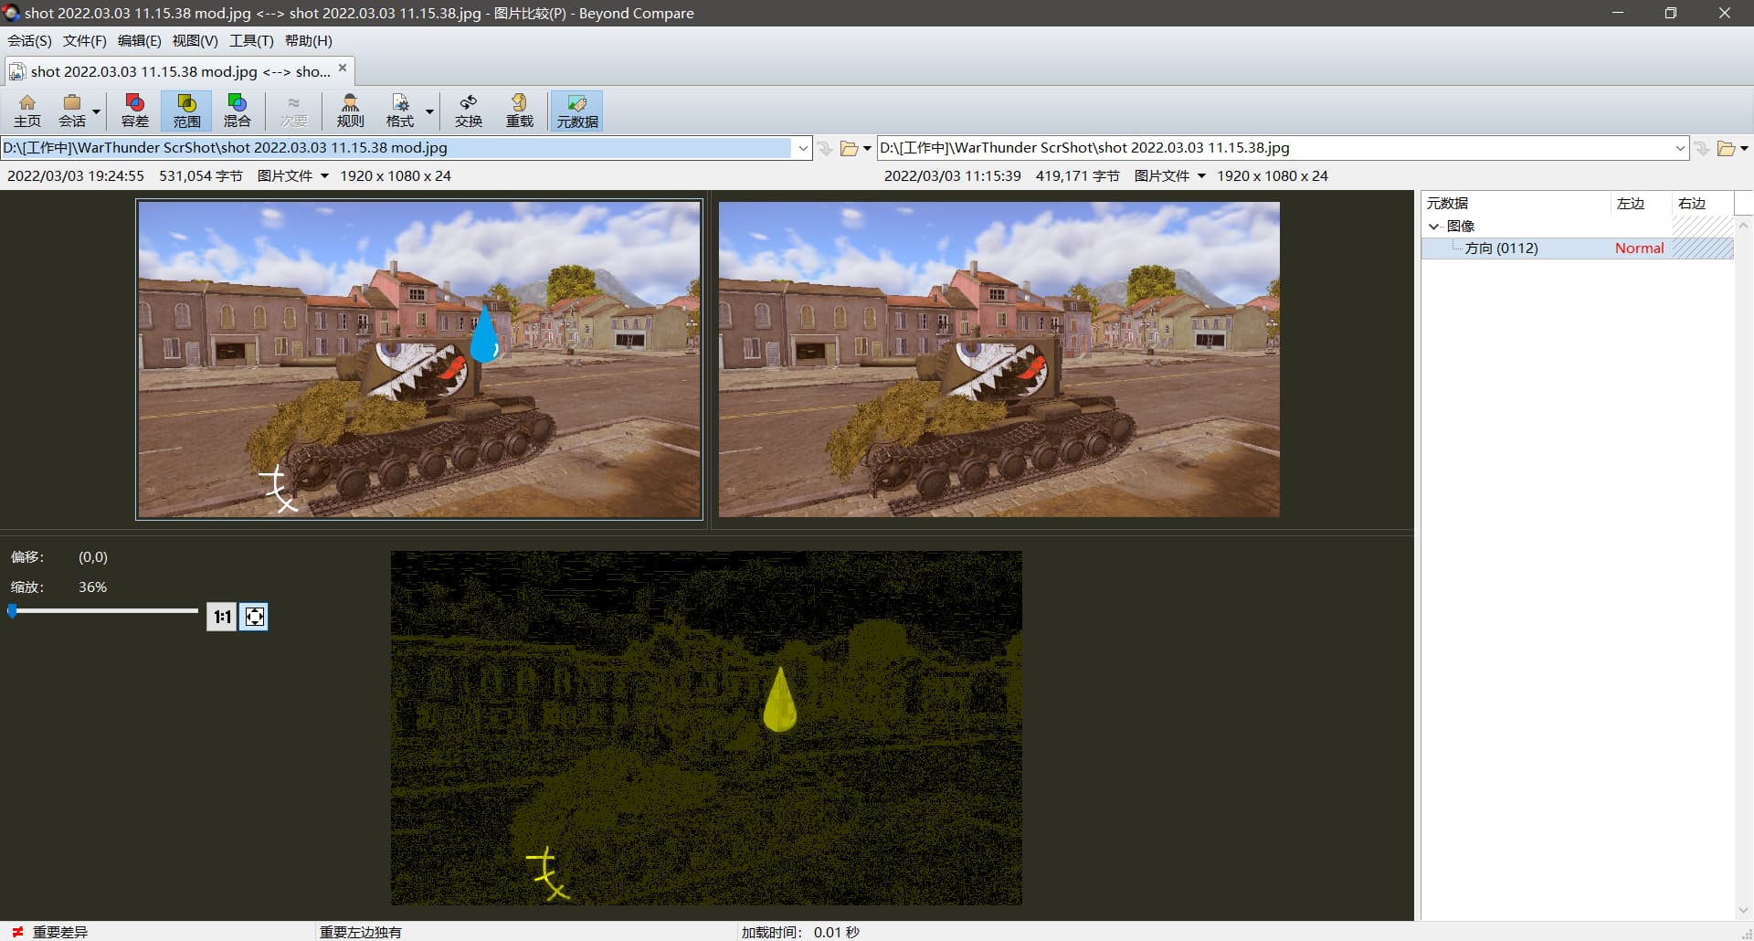This screenshot has height=941, width=1754.
Task: Toggle the 范围 range view mode
Action: click(186, 111)
